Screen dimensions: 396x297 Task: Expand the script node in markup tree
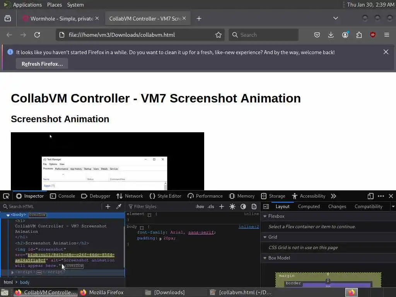tap(12, 272)
